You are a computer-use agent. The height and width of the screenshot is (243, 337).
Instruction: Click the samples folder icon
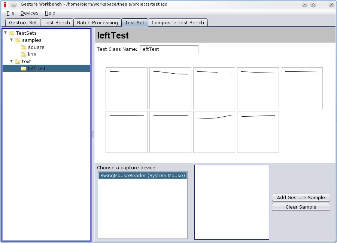click(18, 40)
